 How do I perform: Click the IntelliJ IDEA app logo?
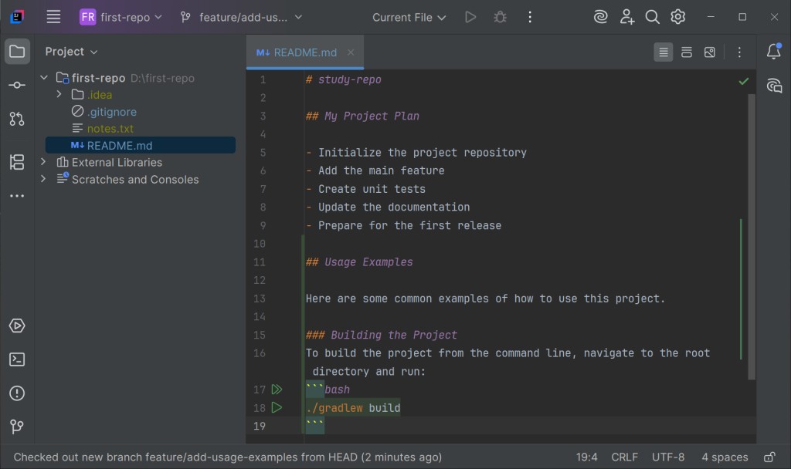17,17
